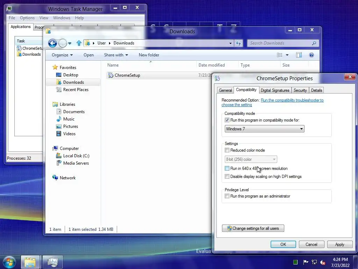Click the green square tray icon
Viewport: 358px width, 269px height.
coord(295,262)
